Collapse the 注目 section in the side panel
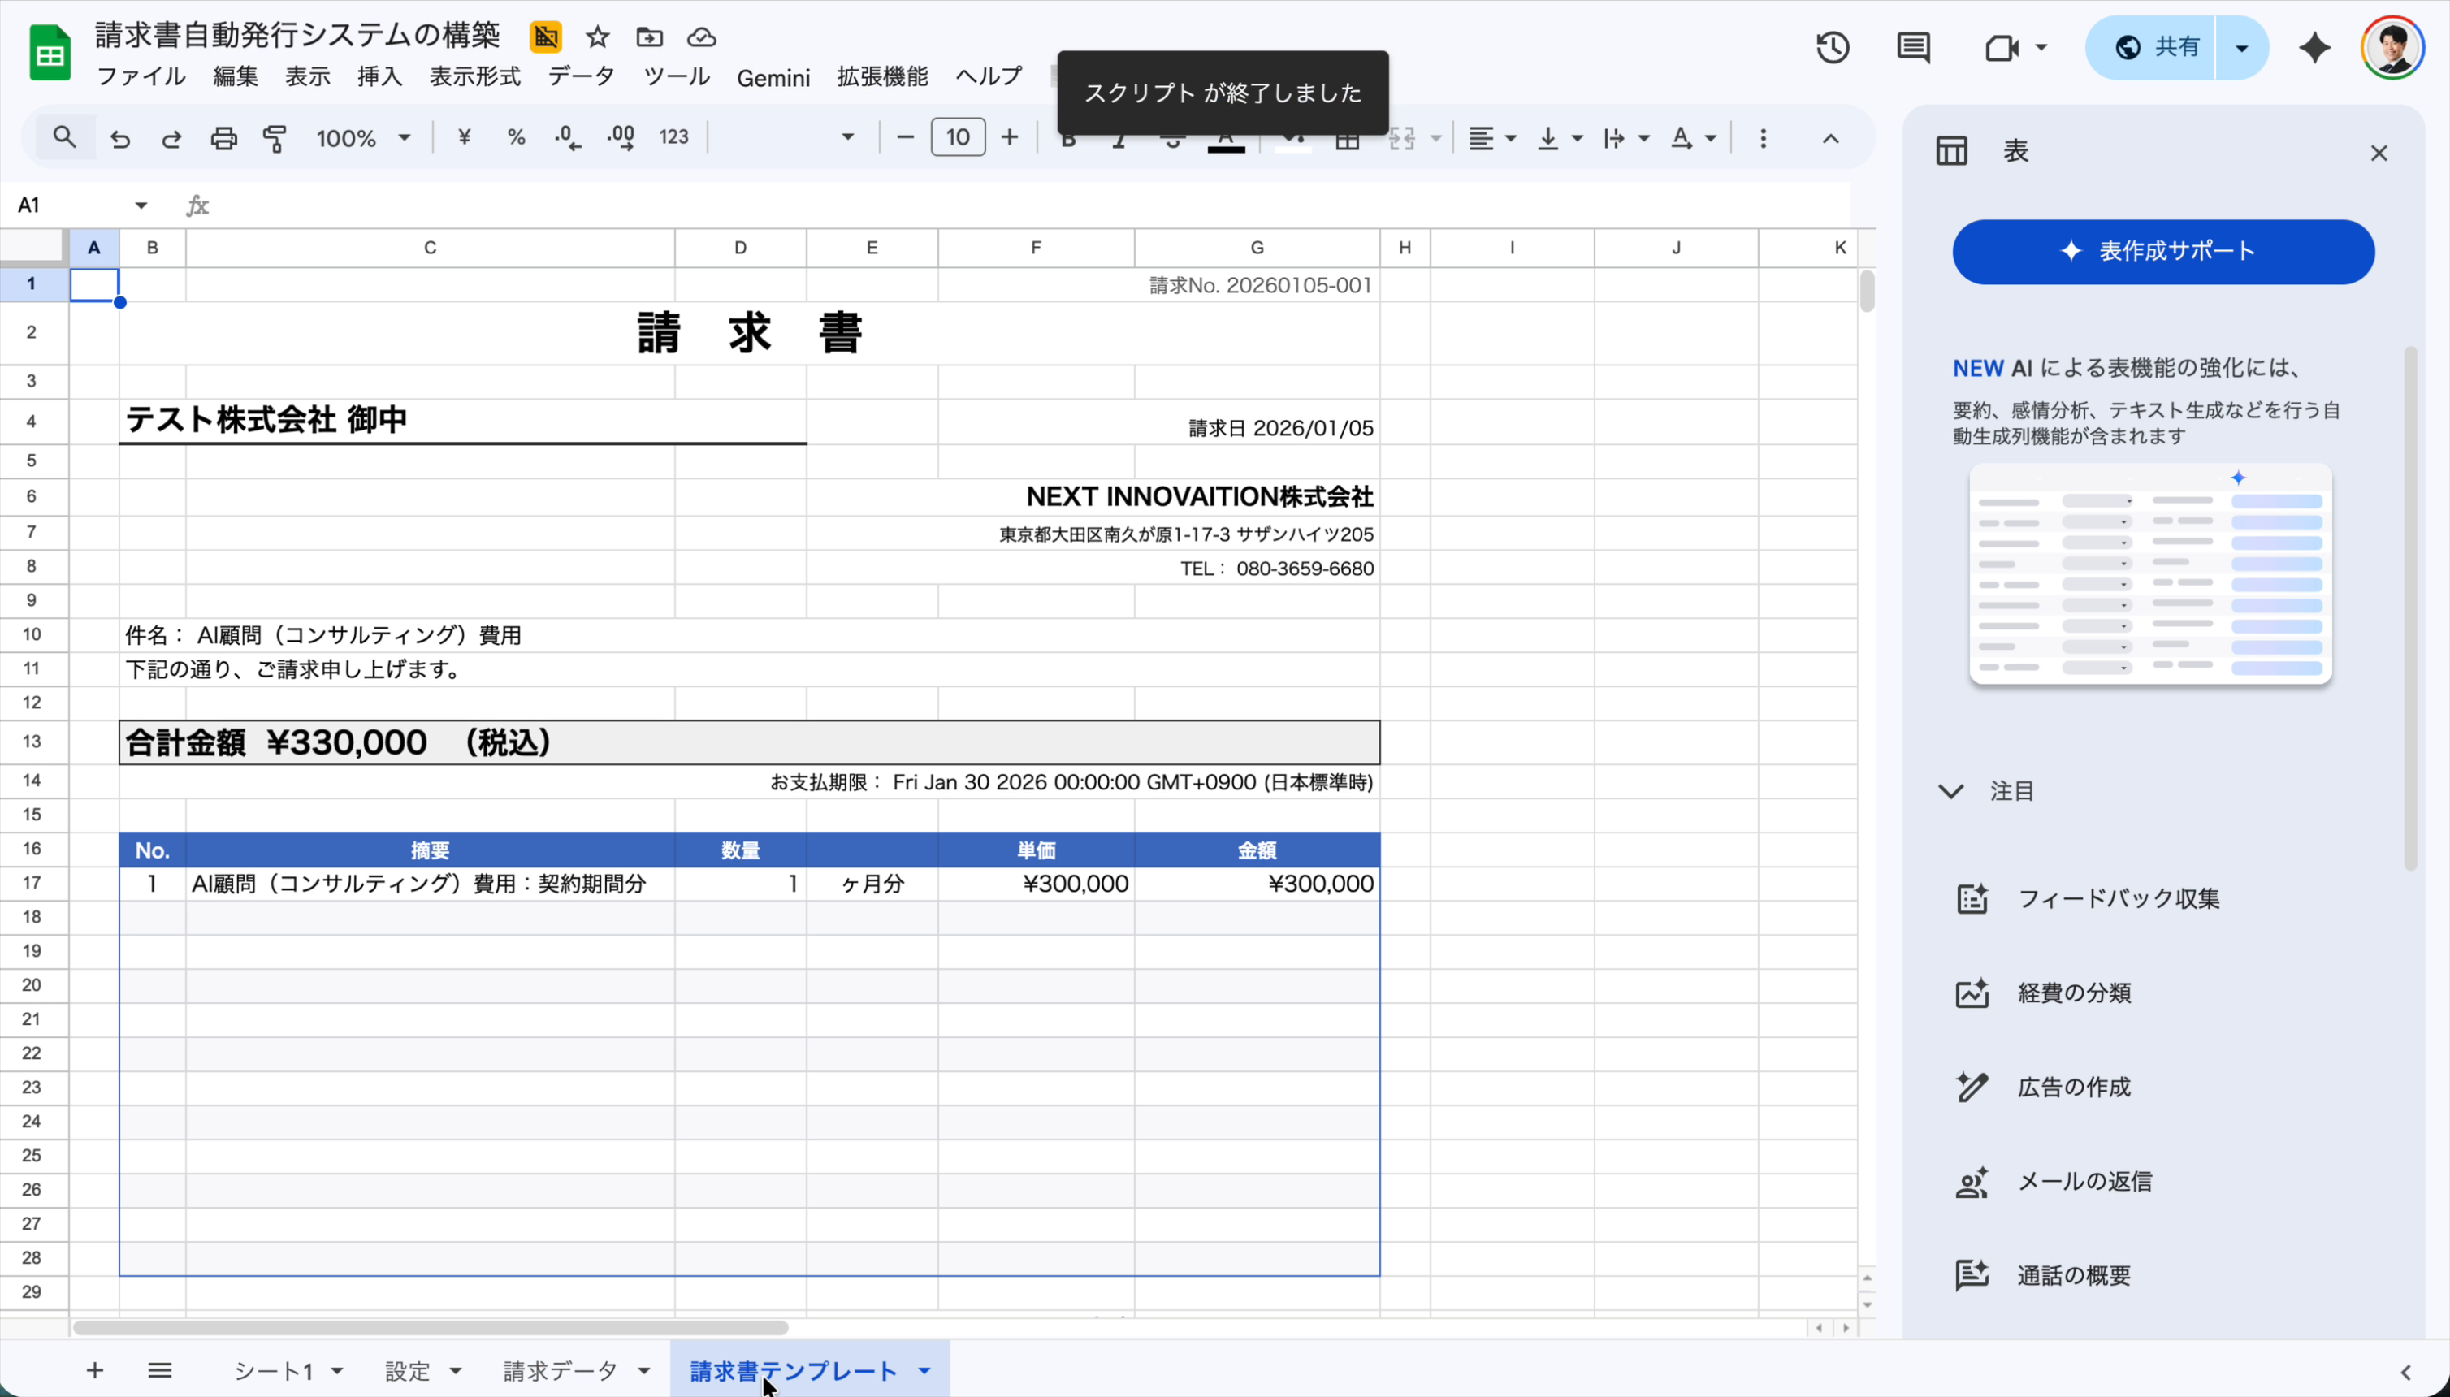This screenshot has width=2450, height=1397. coord(1950,789)
